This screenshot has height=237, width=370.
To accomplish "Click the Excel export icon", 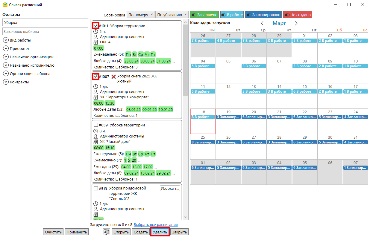I will [x=106, y=232].
